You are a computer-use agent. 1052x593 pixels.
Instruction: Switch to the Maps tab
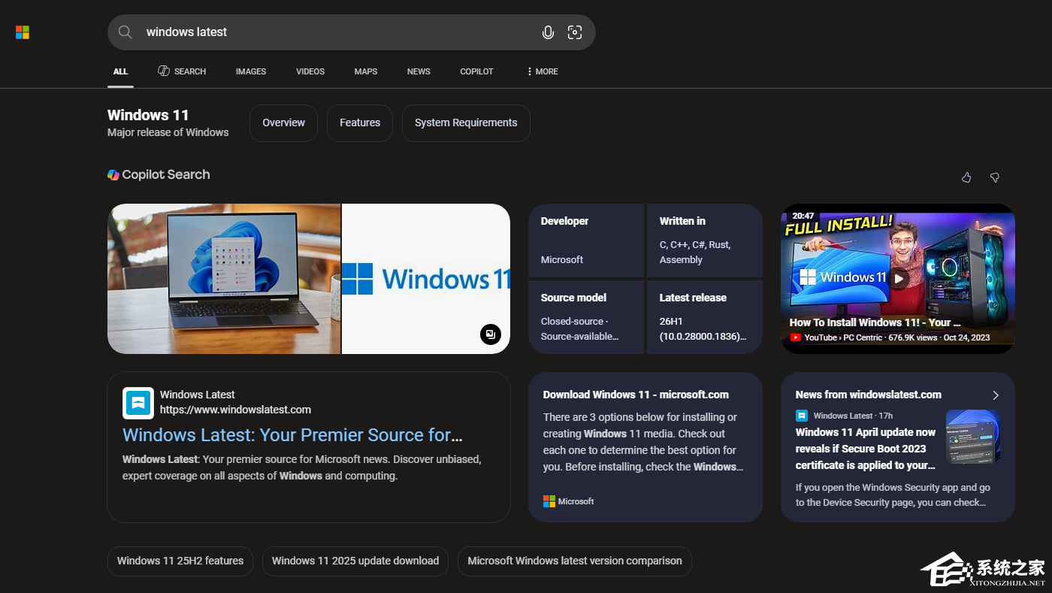pyautogui.click(x=366, y=71)
